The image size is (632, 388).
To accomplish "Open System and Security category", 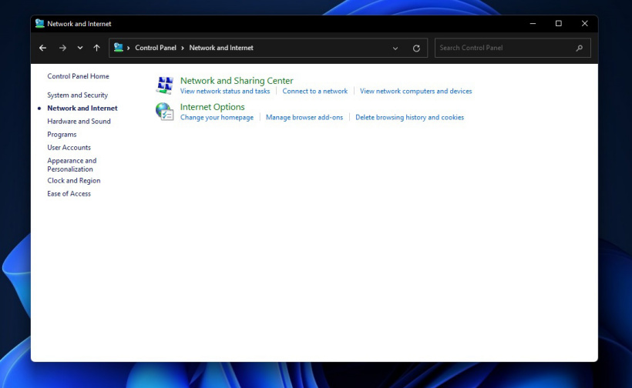I will tap(77, 95).
